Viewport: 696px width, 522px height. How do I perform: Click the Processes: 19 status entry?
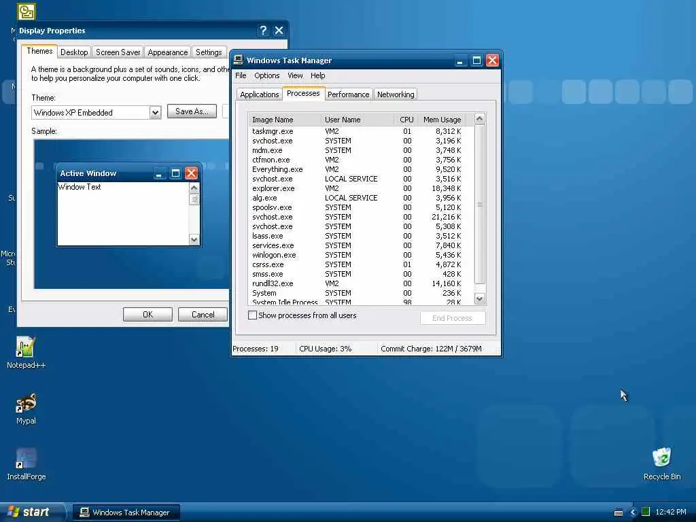(256, 349)
